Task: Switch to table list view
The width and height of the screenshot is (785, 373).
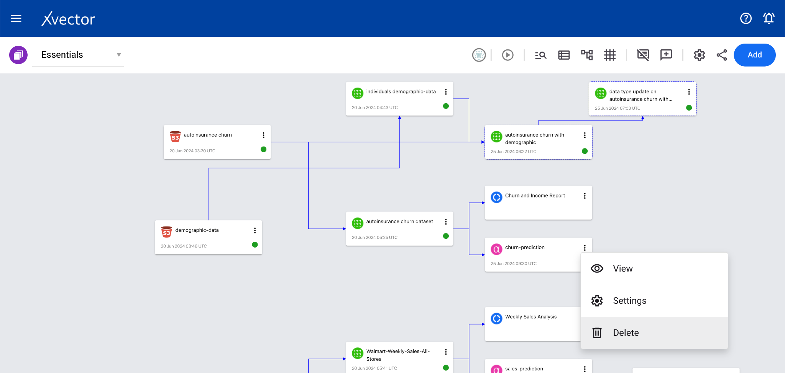Action: pos(564,55)
